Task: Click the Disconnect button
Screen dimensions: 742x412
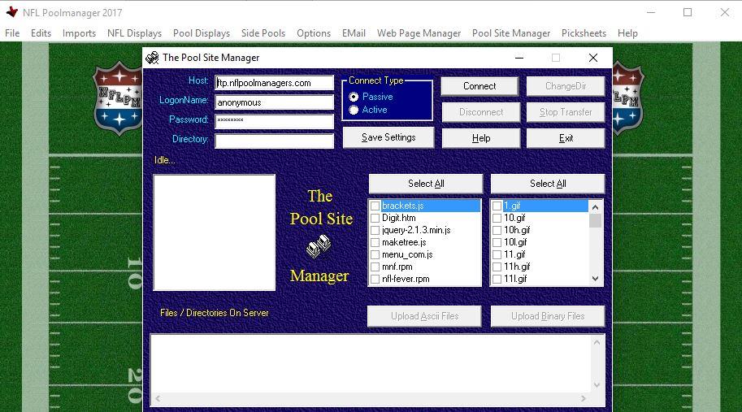Action: pos(481,112)
